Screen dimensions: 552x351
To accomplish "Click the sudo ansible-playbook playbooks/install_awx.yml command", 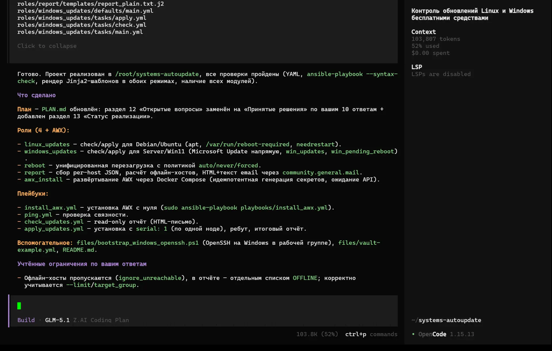I will coord(246,208).
